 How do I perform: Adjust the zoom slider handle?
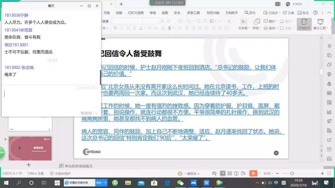pos(292,173)
